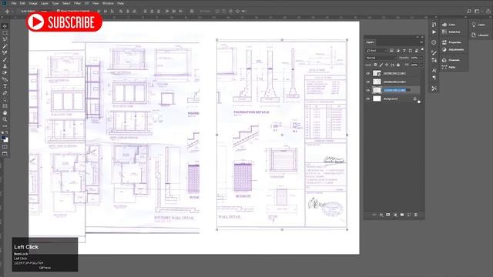Viewport: 493px width, 277px height.
Task: Click the foreground color swatch
Action: [x=3, y=138]
